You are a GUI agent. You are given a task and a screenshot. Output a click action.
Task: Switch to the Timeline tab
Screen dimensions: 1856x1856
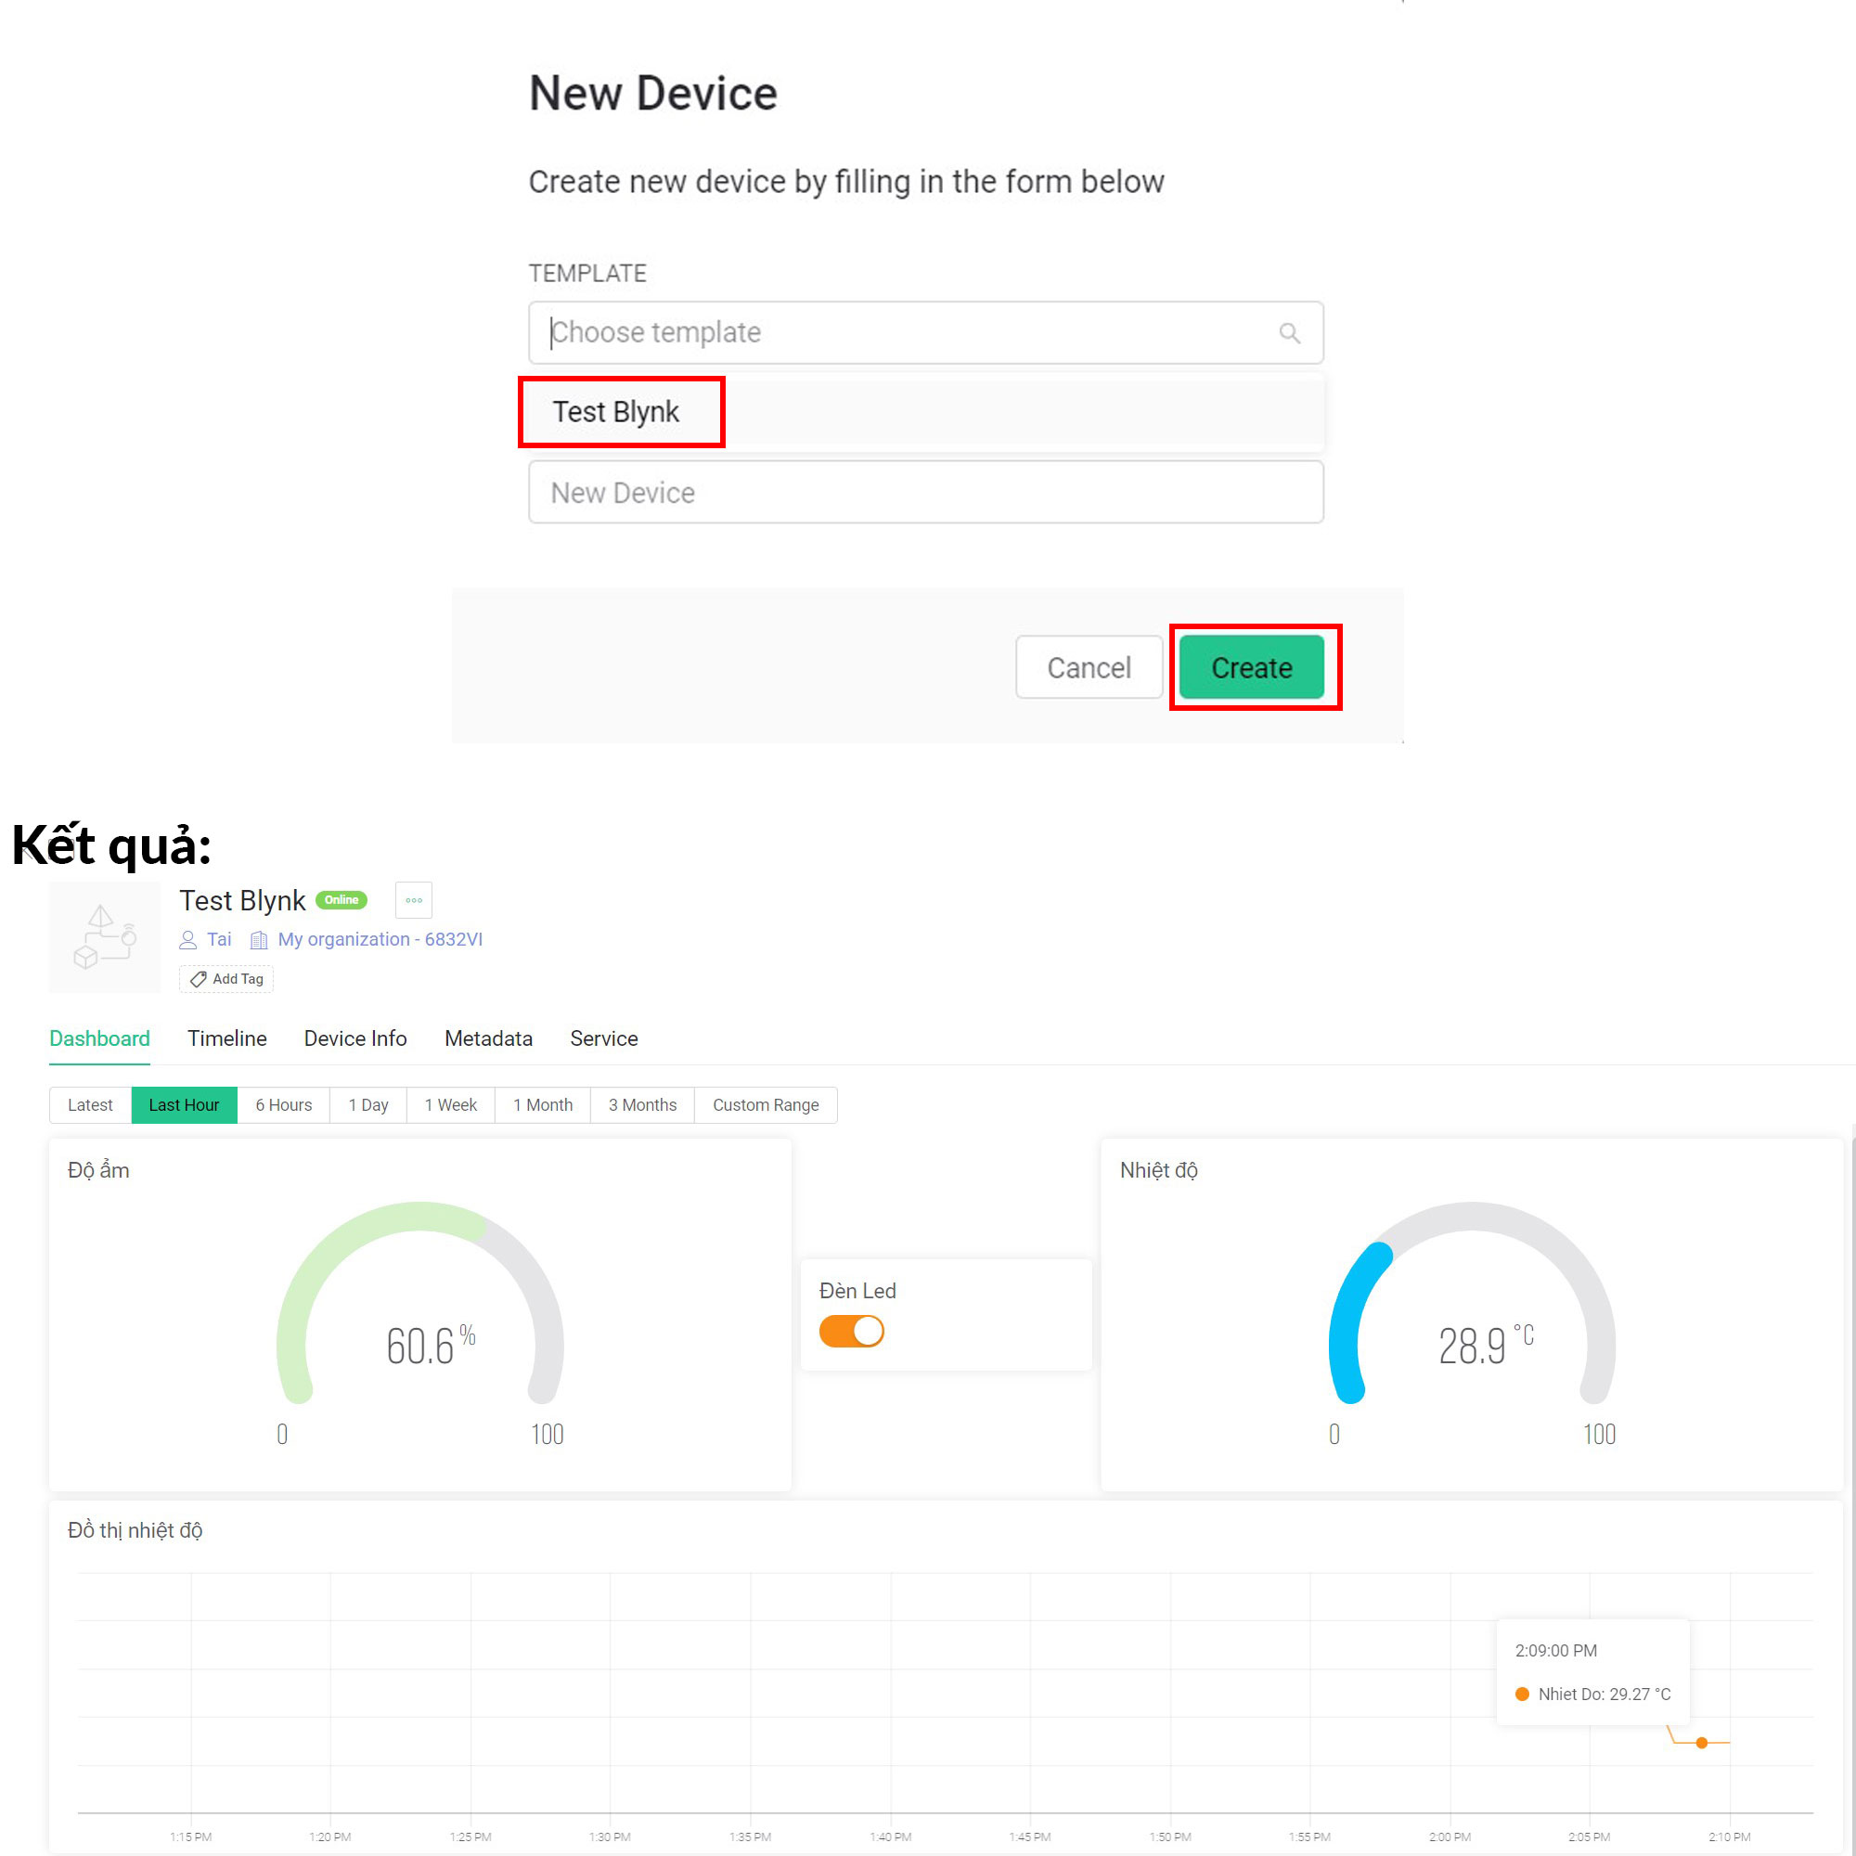point(226,1038)
